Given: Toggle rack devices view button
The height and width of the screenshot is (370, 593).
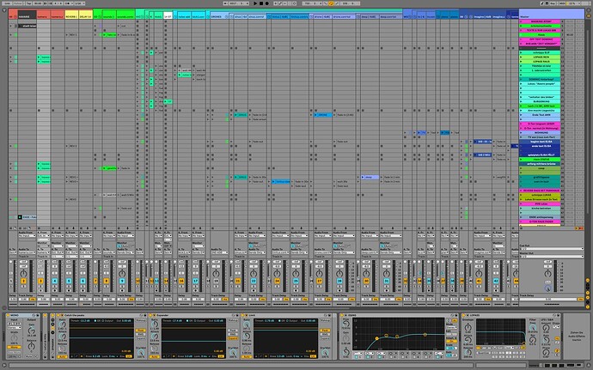Looking at the screenshot, I should point(52,330).
